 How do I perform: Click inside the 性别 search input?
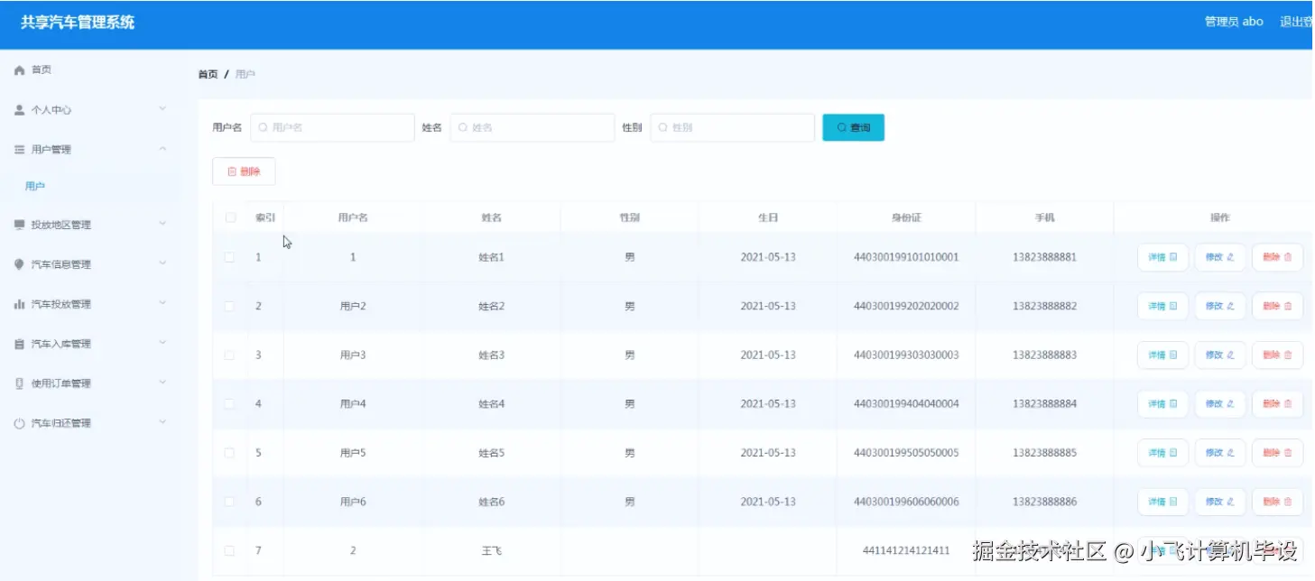(733, 128)
